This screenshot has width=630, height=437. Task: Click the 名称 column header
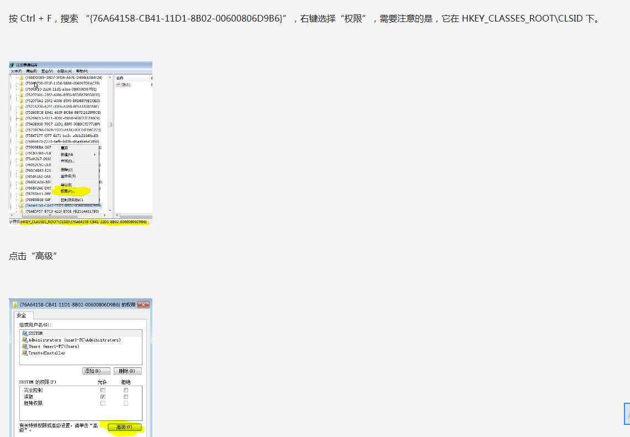pyautogui.click(x=132, y=77)
